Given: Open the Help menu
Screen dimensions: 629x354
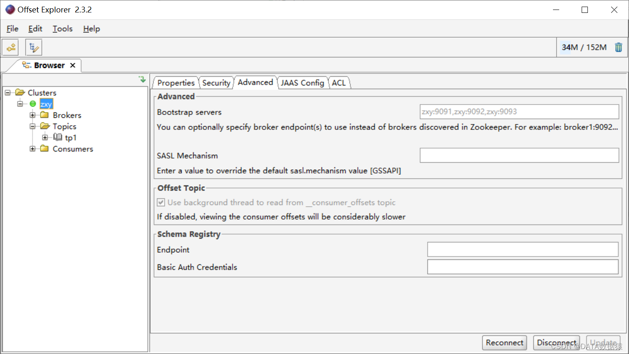Looking at the screenshot, I should (x=91, y=29).
